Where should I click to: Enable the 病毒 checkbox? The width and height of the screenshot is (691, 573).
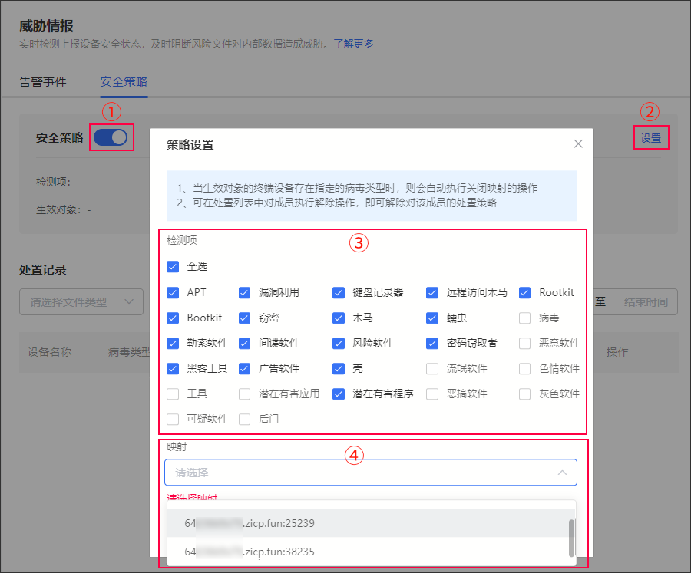[525, 318]
